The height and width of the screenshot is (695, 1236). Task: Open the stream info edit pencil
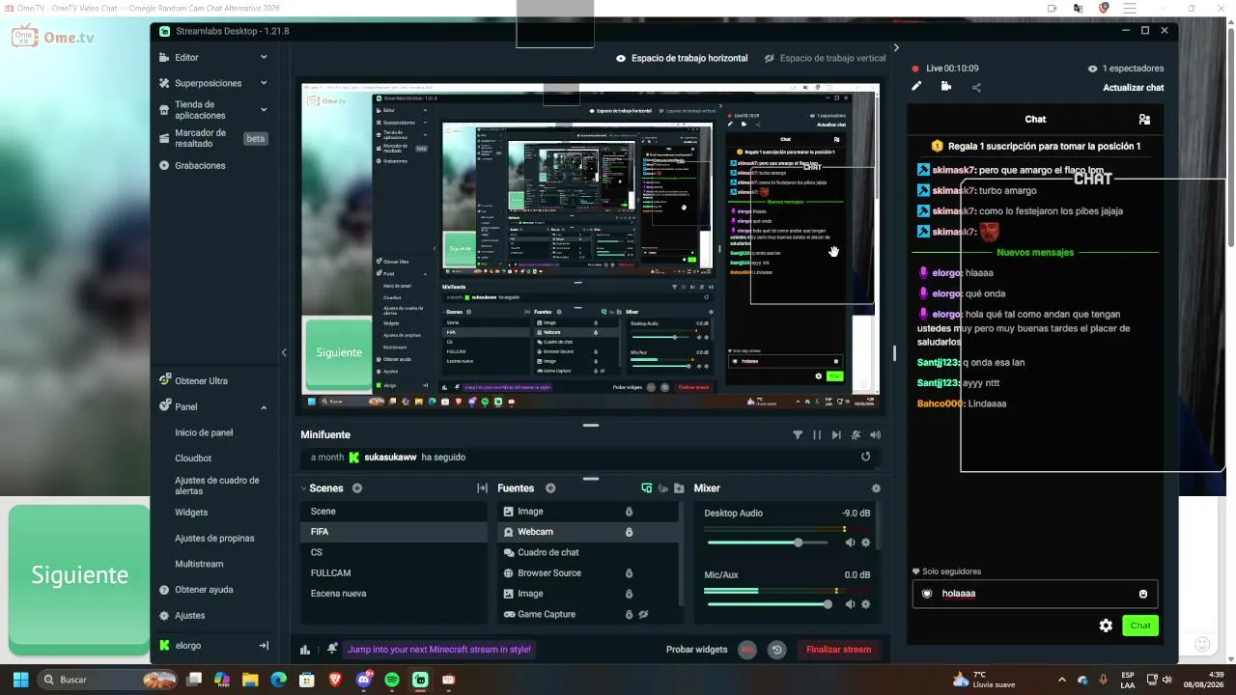[x=916, y=86]
